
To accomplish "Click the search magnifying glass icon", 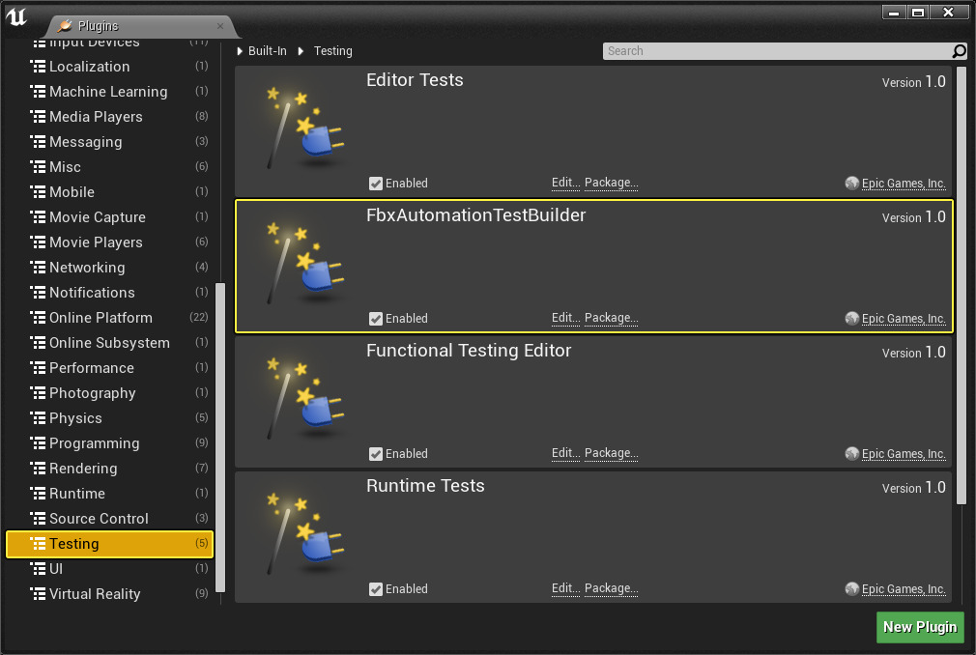I will click(957, 50).
